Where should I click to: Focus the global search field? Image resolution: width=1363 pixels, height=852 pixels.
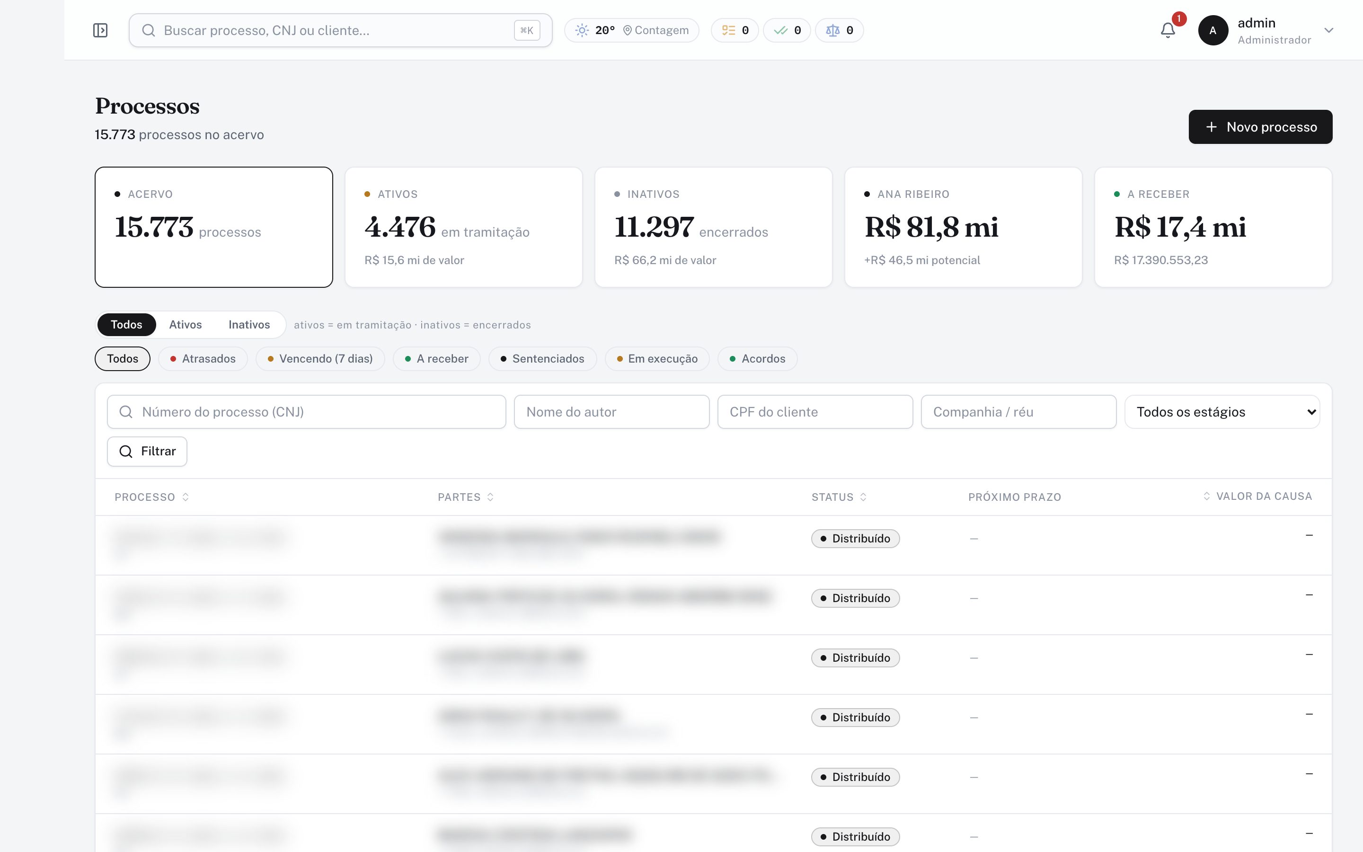(x=340, y=30)
